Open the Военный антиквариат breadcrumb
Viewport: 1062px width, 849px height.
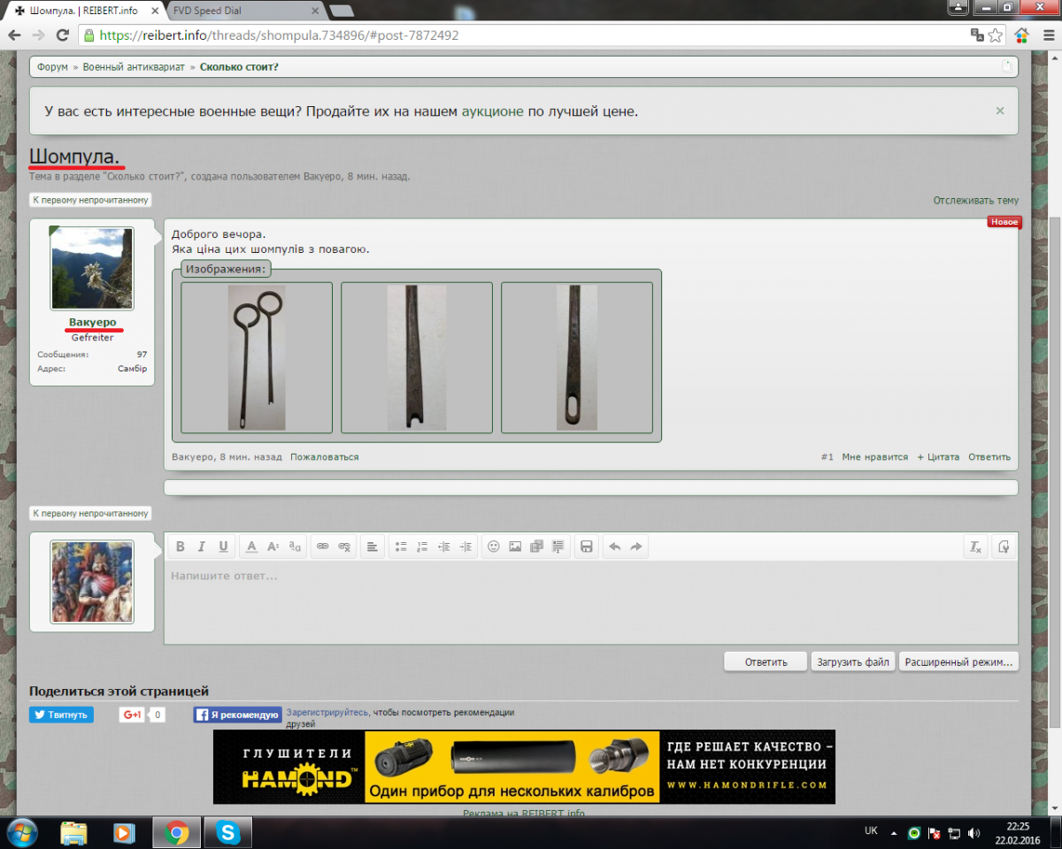coord(134,67)
